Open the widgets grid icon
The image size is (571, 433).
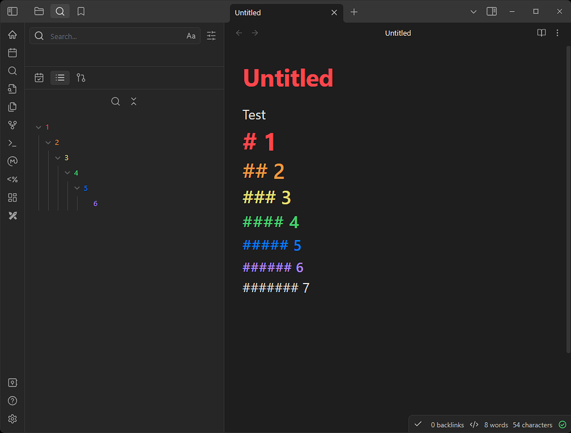[12, 197]
